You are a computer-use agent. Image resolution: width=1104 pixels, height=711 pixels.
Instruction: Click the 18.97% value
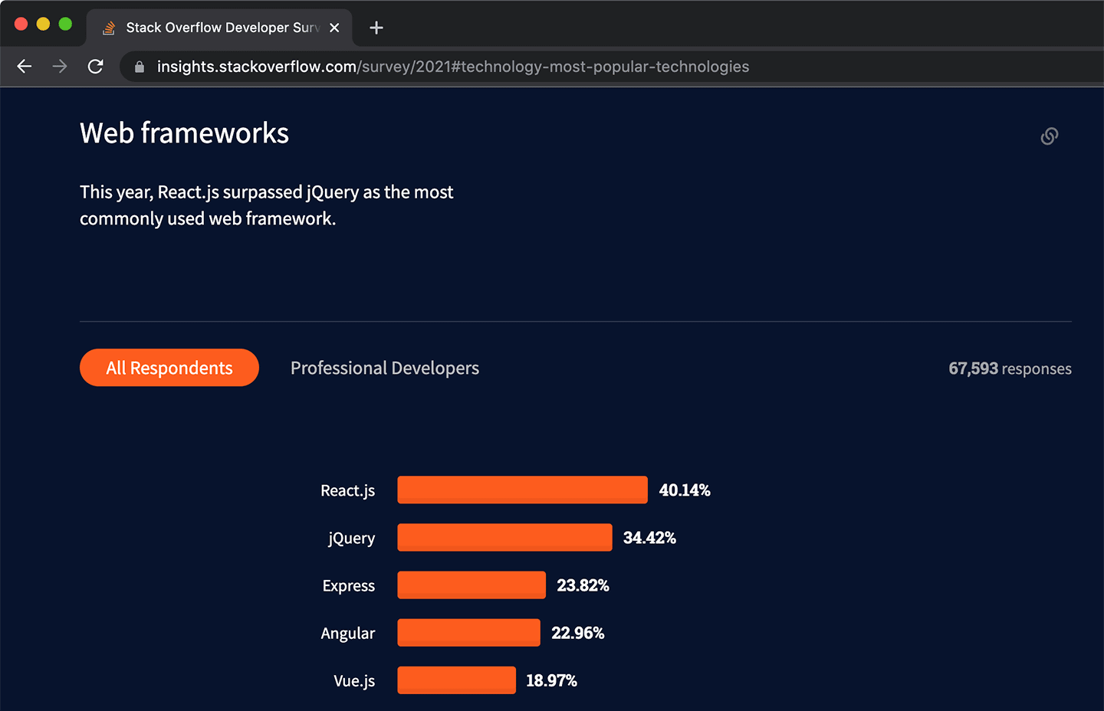pyautogui.click(x=551, y=680)
